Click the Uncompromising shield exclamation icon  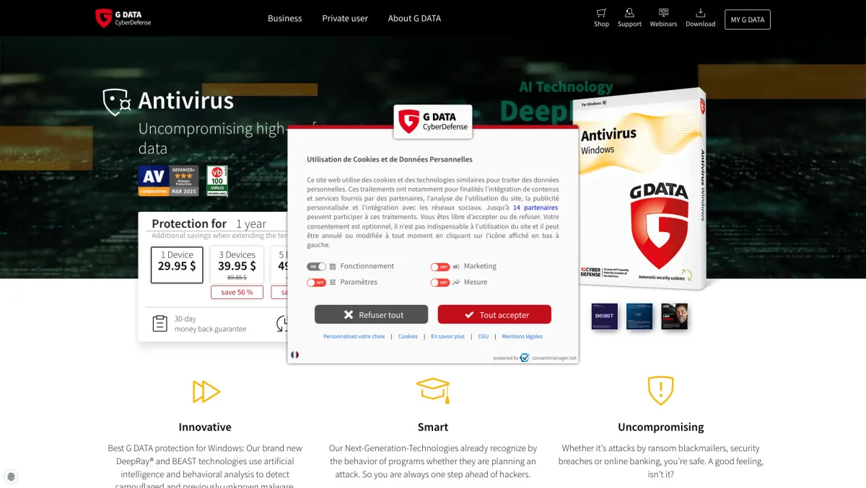click(x=660, y=390)
